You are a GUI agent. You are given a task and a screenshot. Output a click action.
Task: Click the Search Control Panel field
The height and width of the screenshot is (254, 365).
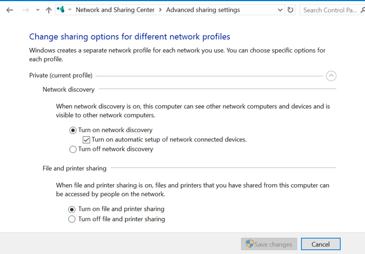[x=330, y=10]
